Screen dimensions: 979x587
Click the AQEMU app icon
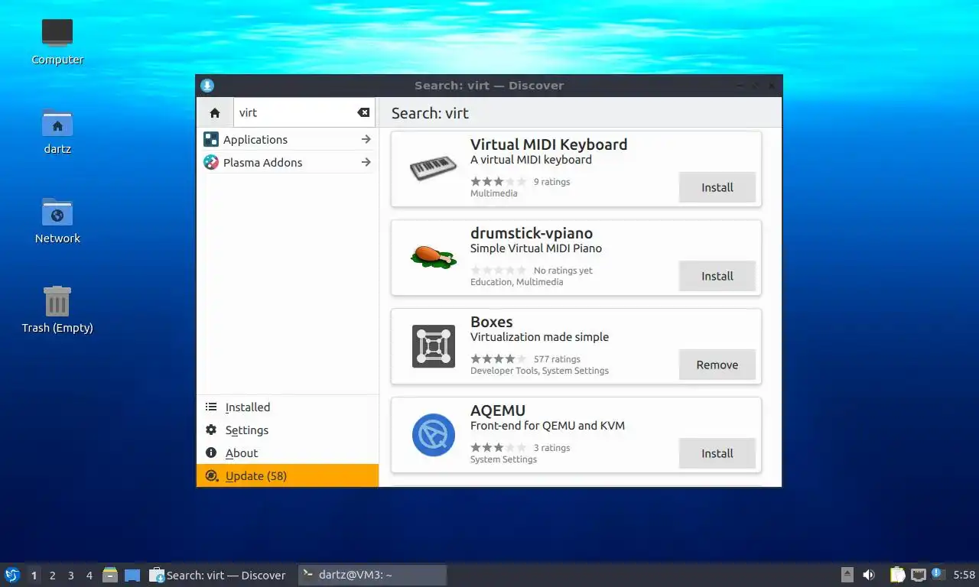point(434,435)
